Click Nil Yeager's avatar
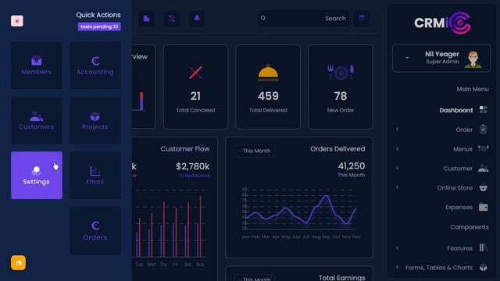Viewport: 500px width, 281px height. click(x=473, y=59)
